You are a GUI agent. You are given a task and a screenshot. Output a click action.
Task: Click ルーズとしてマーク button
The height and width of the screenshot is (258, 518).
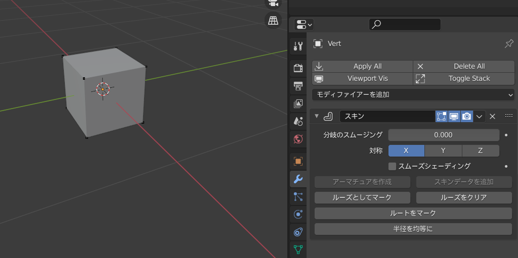pyautogui.click(x=362, y=197)
